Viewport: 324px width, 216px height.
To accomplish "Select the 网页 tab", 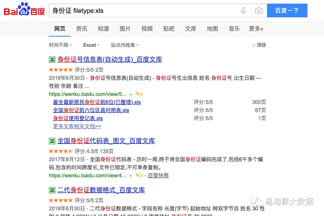I will click(x=60, y=29).
